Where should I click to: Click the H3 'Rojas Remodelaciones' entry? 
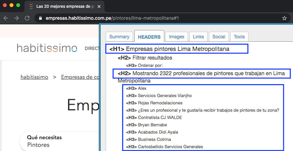(154, 103)
